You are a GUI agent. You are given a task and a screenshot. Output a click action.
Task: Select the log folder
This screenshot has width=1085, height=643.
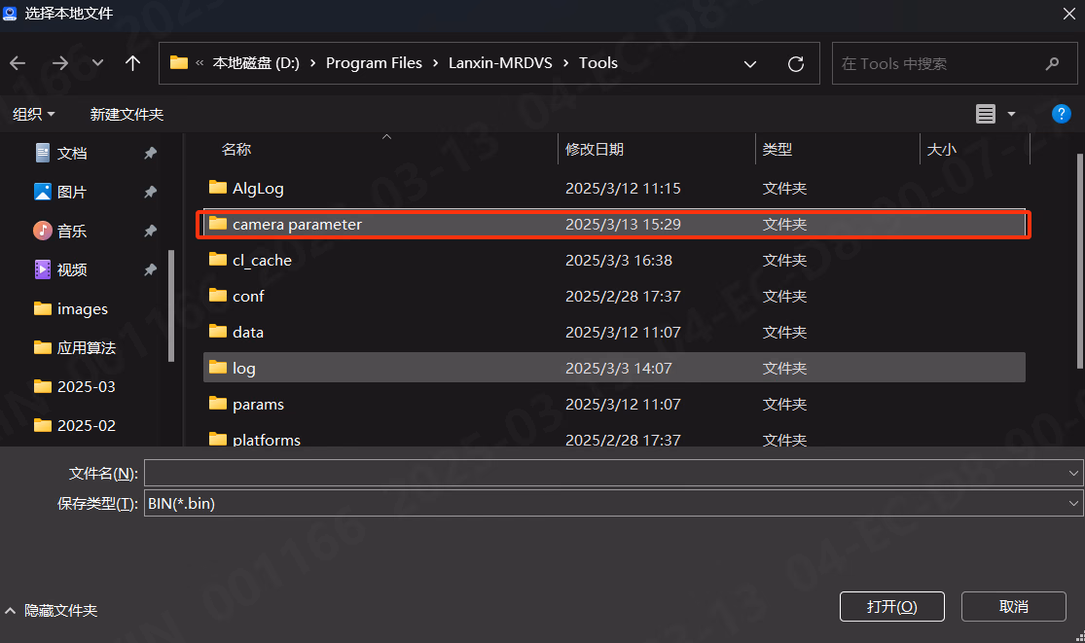tap(614, 368)
